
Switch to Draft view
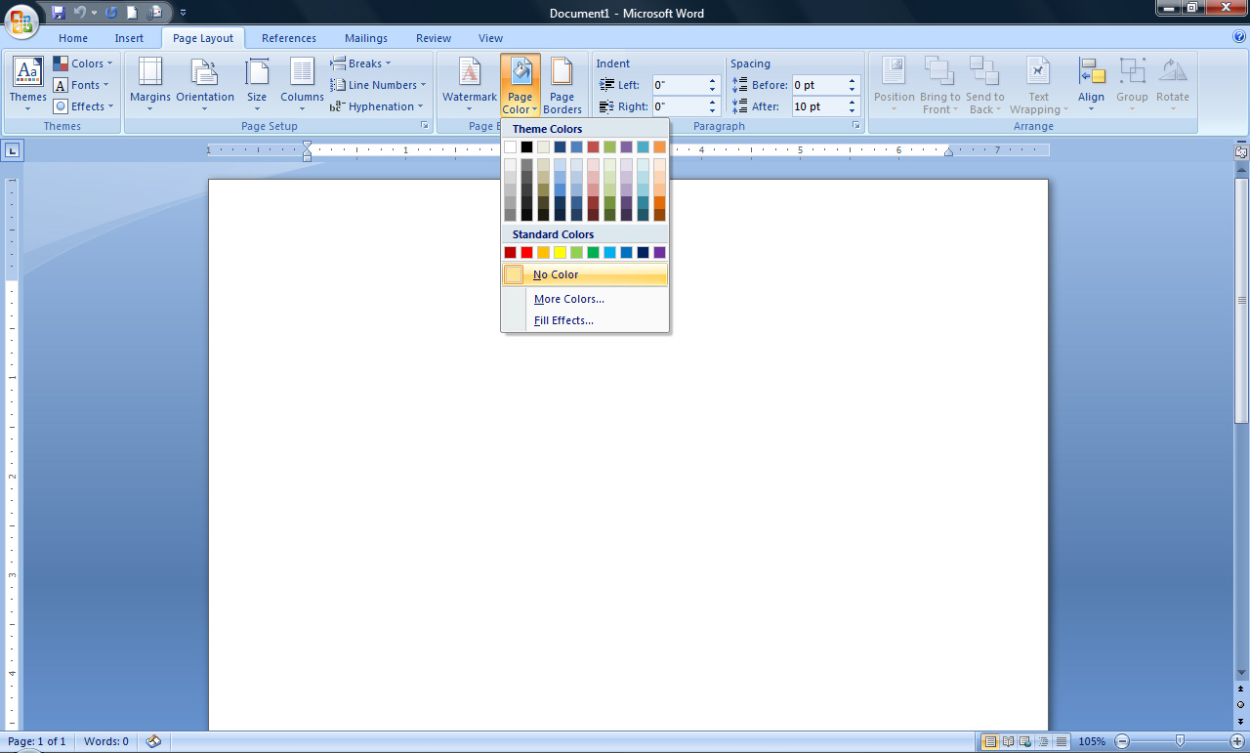[1062, 741]
